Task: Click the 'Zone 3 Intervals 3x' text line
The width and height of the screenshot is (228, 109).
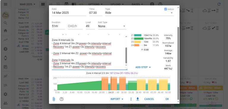Action: [63, 60]
